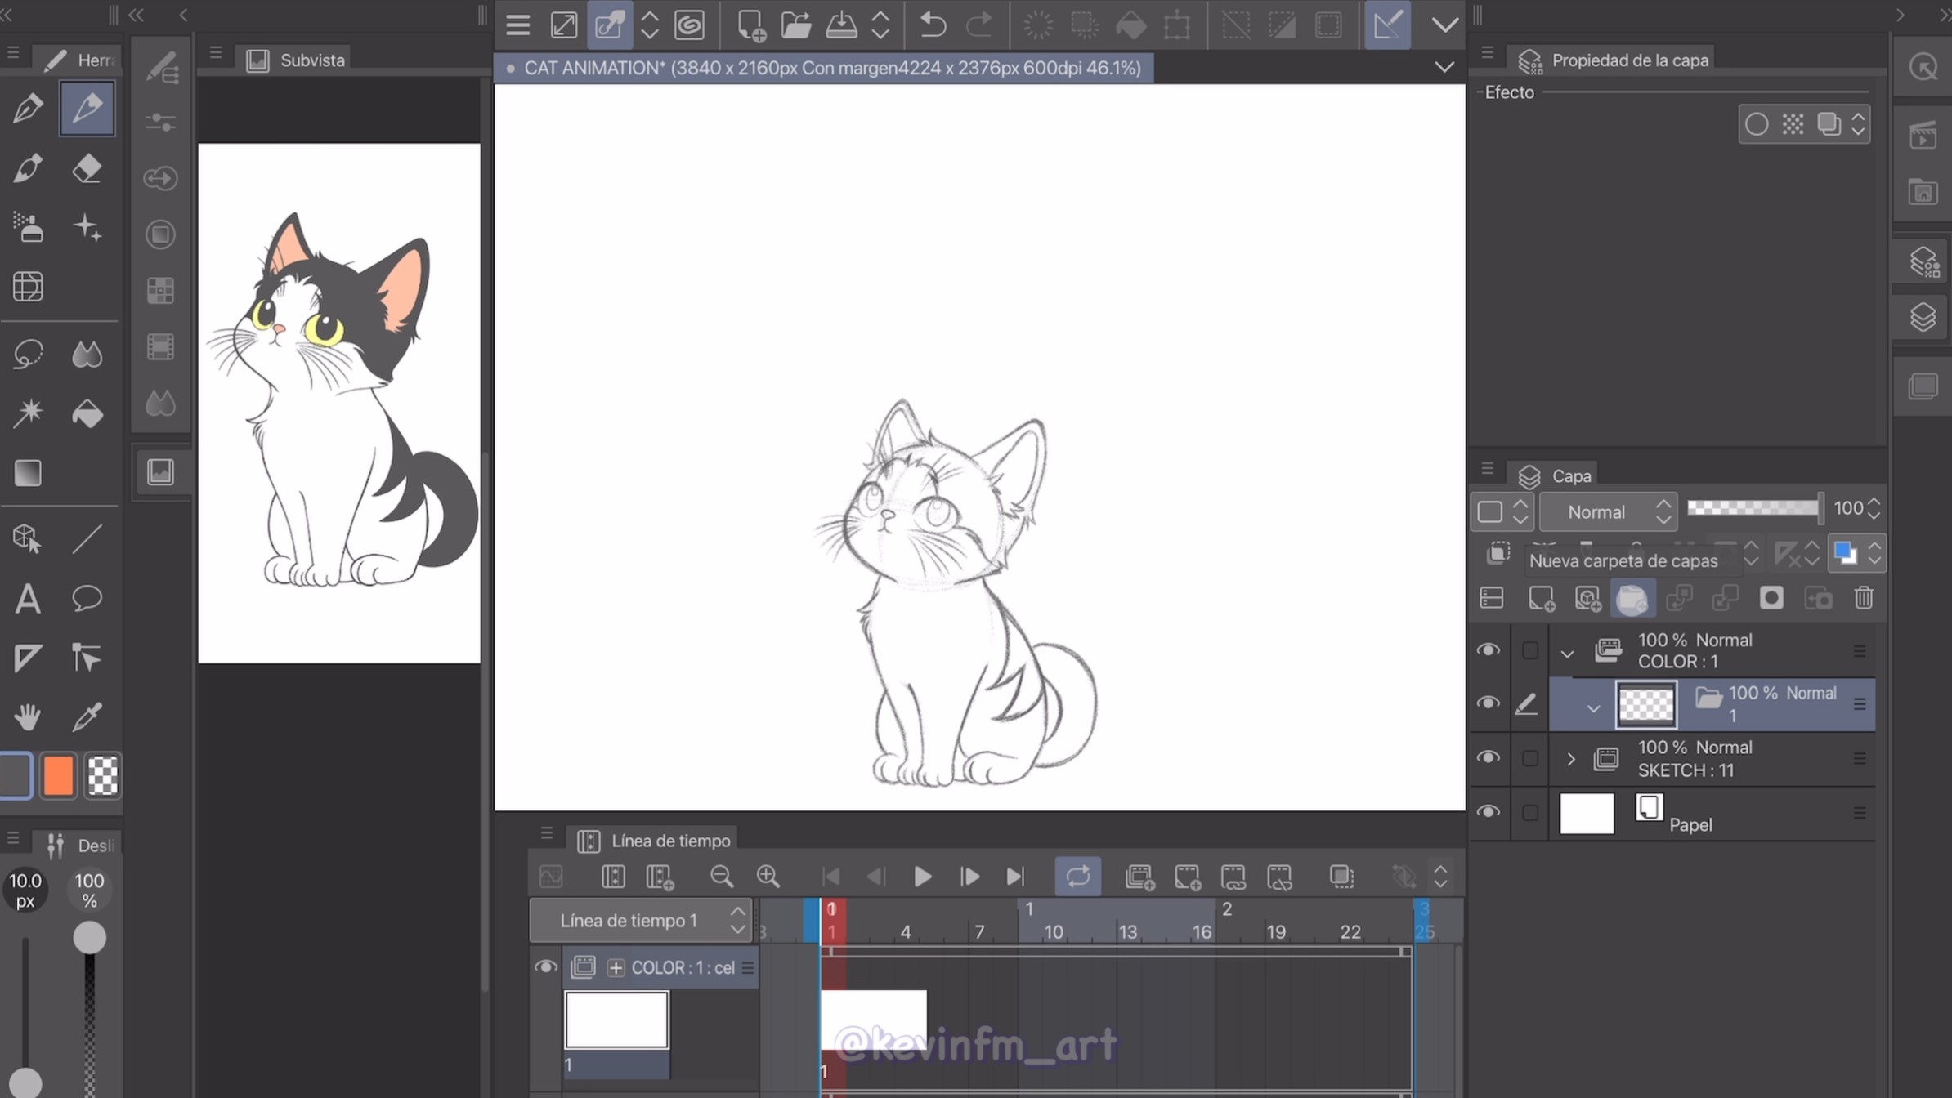Select the Hand move canvas tool

28,716
